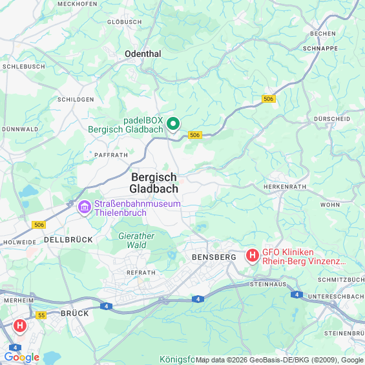Click the A4 highway shield near Brück
This screenshot has height=365, width=365.
(x=106, y=306)
